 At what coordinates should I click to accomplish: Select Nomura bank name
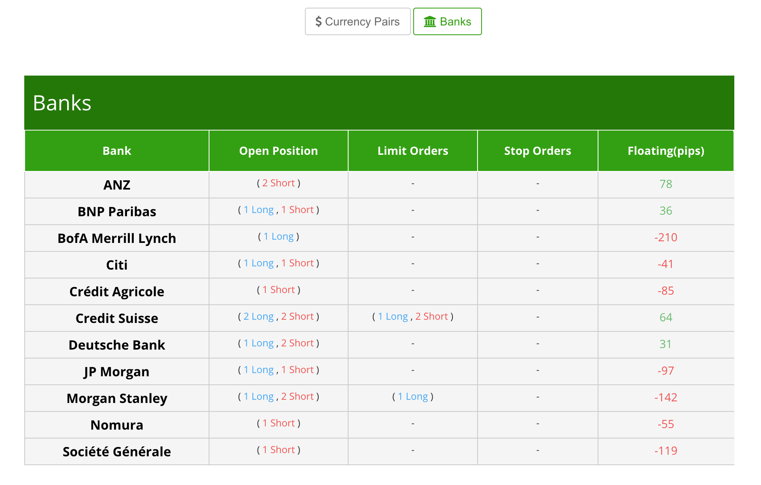tap(117, 425)
